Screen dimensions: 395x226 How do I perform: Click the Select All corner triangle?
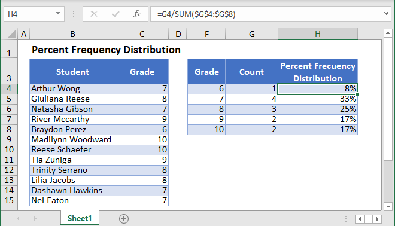pyautogui.click(x=12, y=34)
